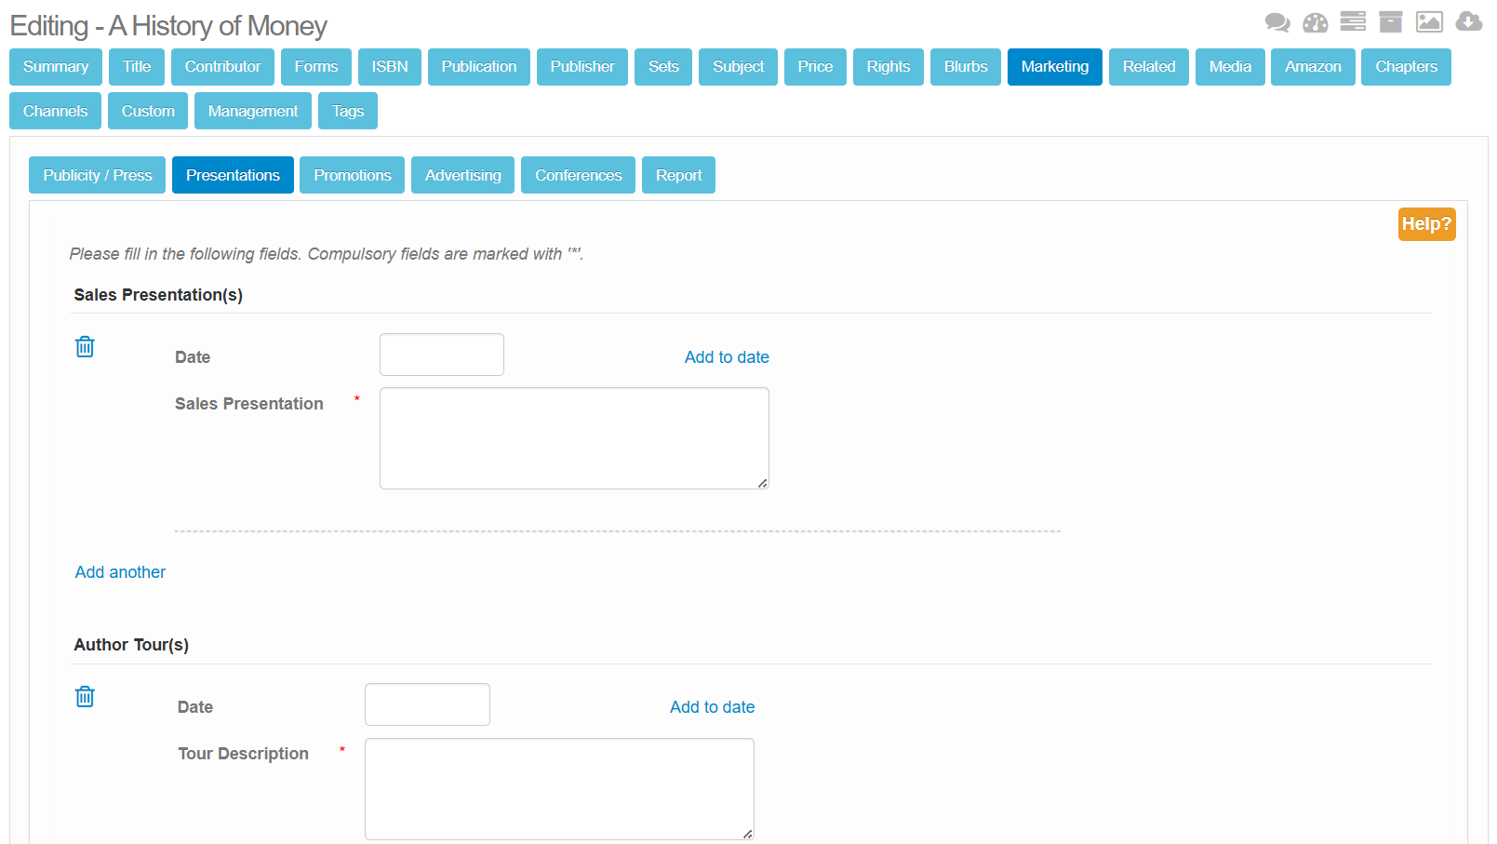Click into the Sales Presentation text area
The height and width of the screenshot is (844, 1497).
574,438
